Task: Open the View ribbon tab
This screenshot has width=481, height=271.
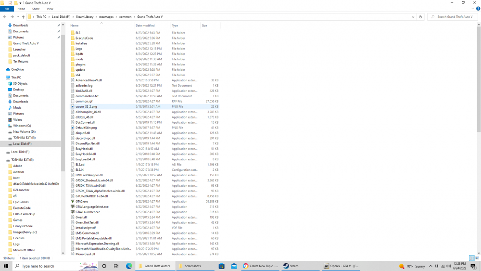Action: [x=50, y=9]
